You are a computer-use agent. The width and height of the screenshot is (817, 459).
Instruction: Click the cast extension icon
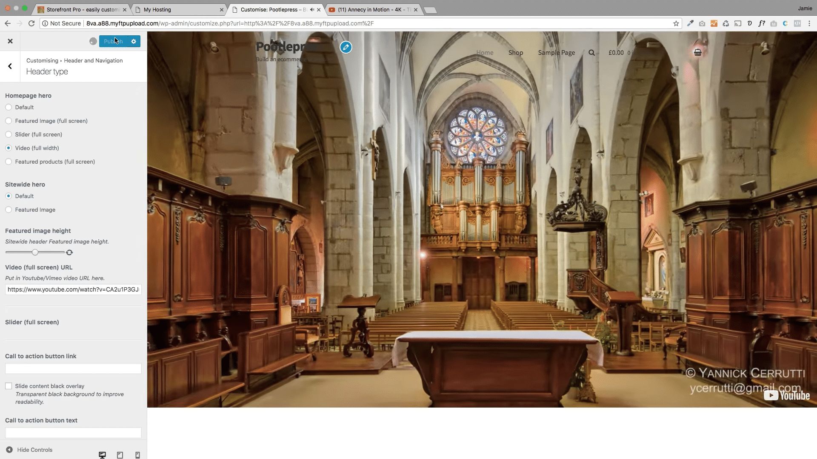(738, 23)
